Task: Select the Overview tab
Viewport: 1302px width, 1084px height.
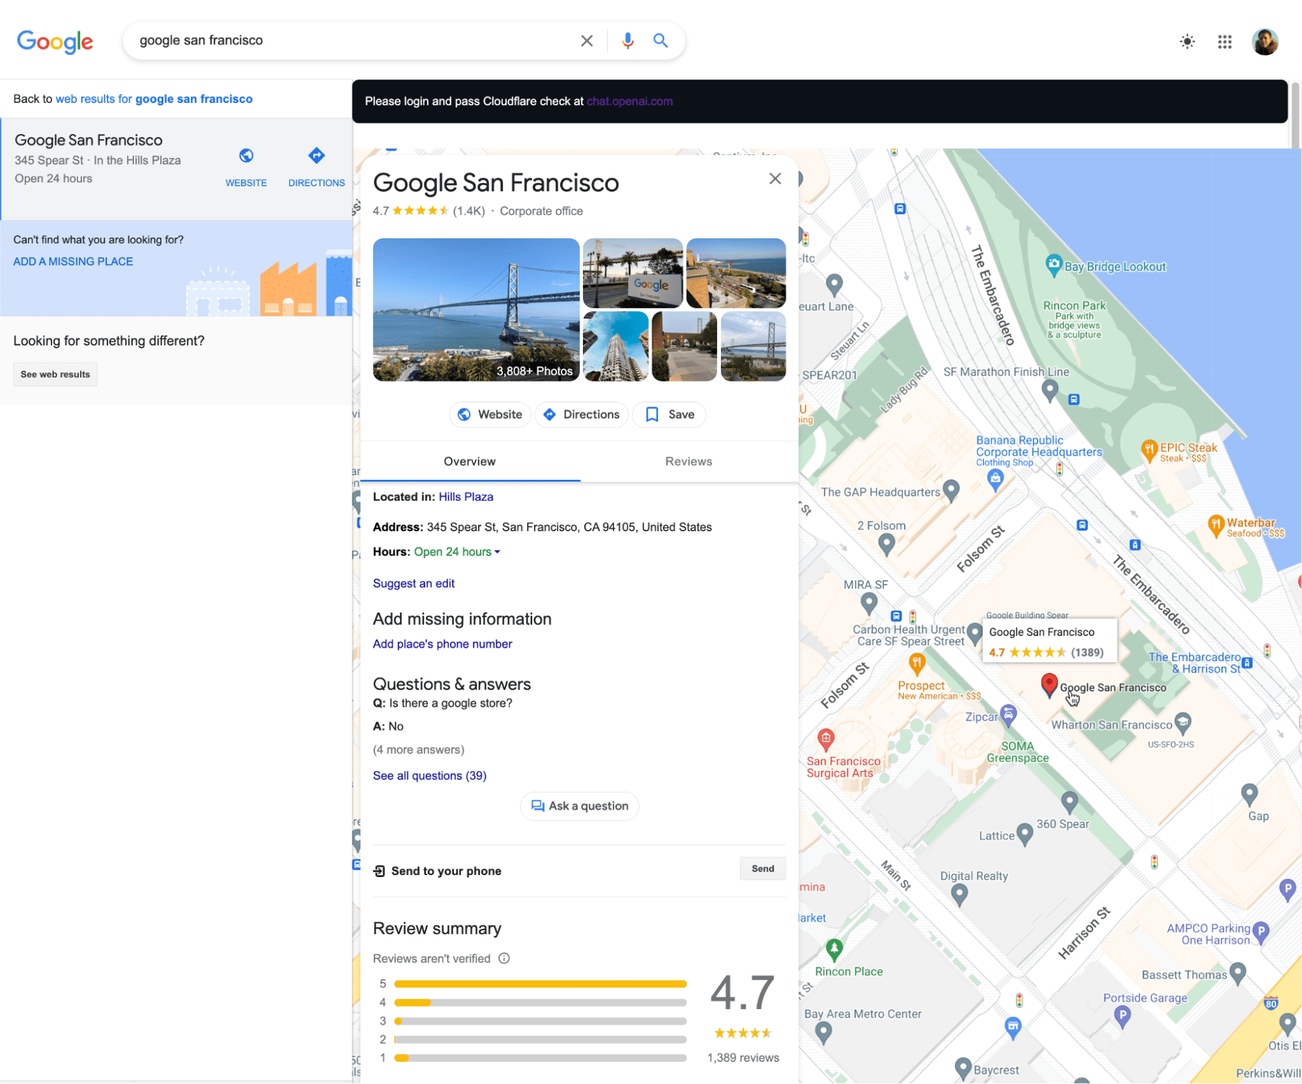Action: [470, 461]
